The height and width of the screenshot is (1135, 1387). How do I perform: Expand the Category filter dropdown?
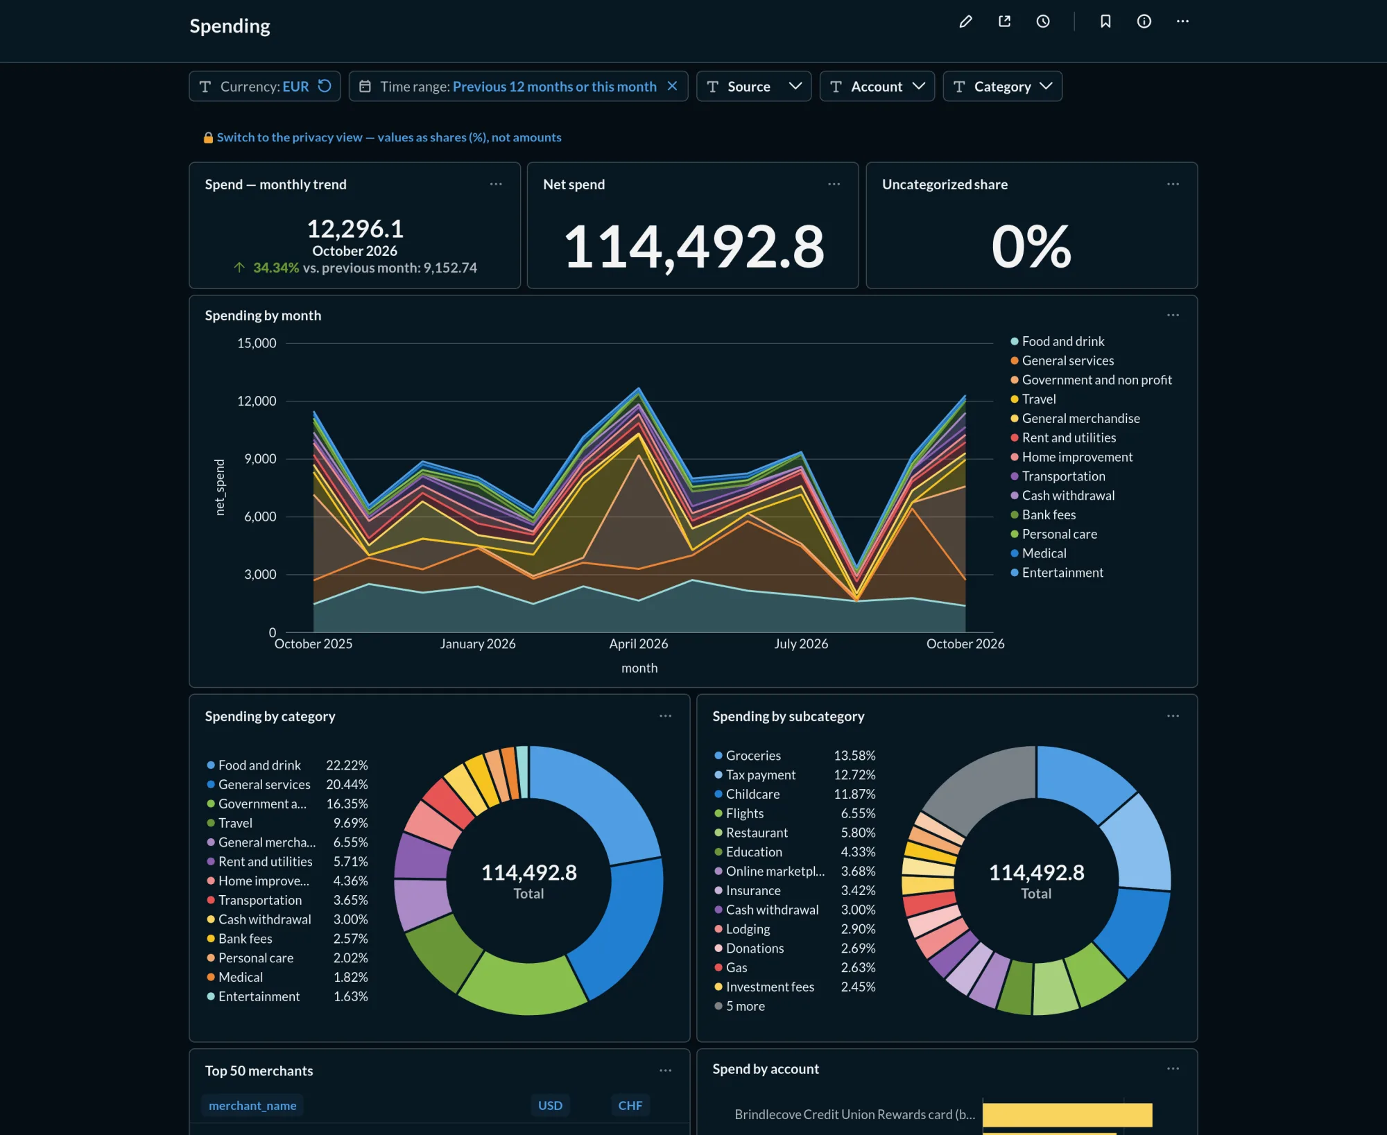click(x=1003, y=86)
